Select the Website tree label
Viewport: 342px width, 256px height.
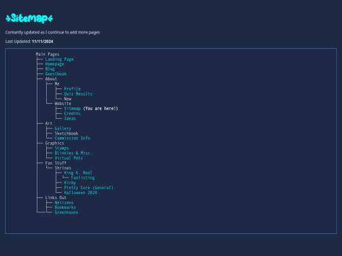(x=63, y=104)
